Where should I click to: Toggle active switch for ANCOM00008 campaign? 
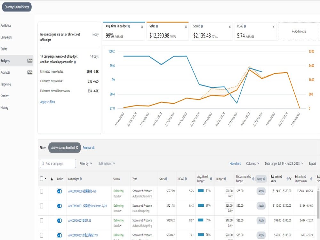pos(60,191)
